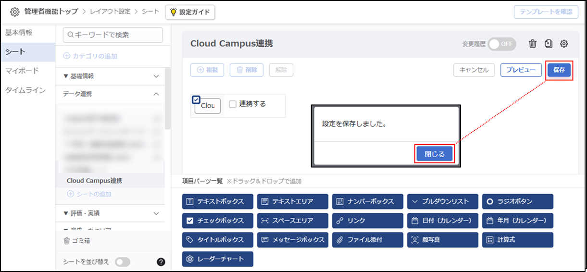587x272 pixels.
Task: Select the ナンバーボックス part
Action: tap(368, 201)
